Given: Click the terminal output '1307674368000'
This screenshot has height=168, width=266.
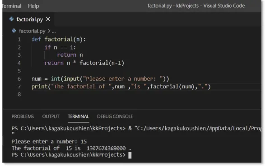Looking at the screenshot, I should 106,148.
